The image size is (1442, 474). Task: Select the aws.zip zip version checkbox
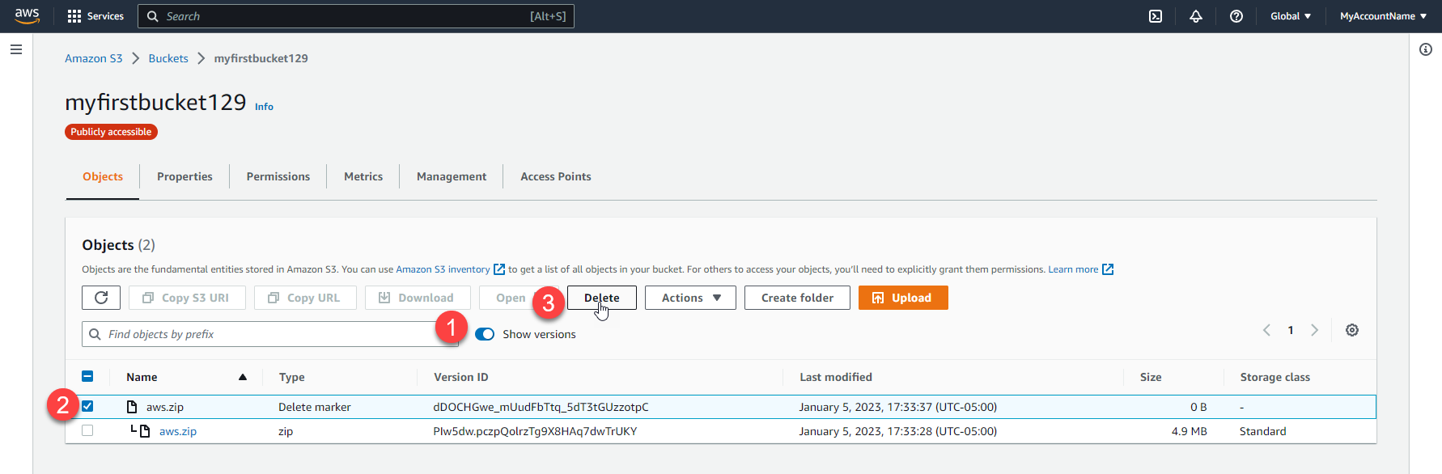coord(87,430)
